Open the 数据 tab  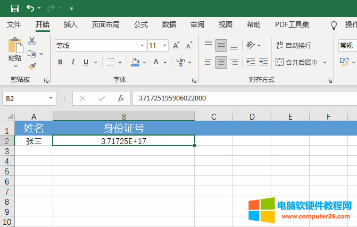point(169,24)
